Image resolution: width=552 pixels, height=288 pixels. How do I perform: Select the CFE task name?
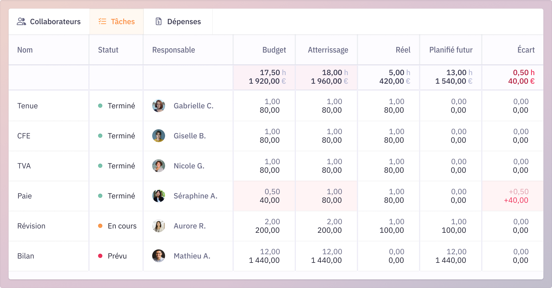tap(24, 136)
